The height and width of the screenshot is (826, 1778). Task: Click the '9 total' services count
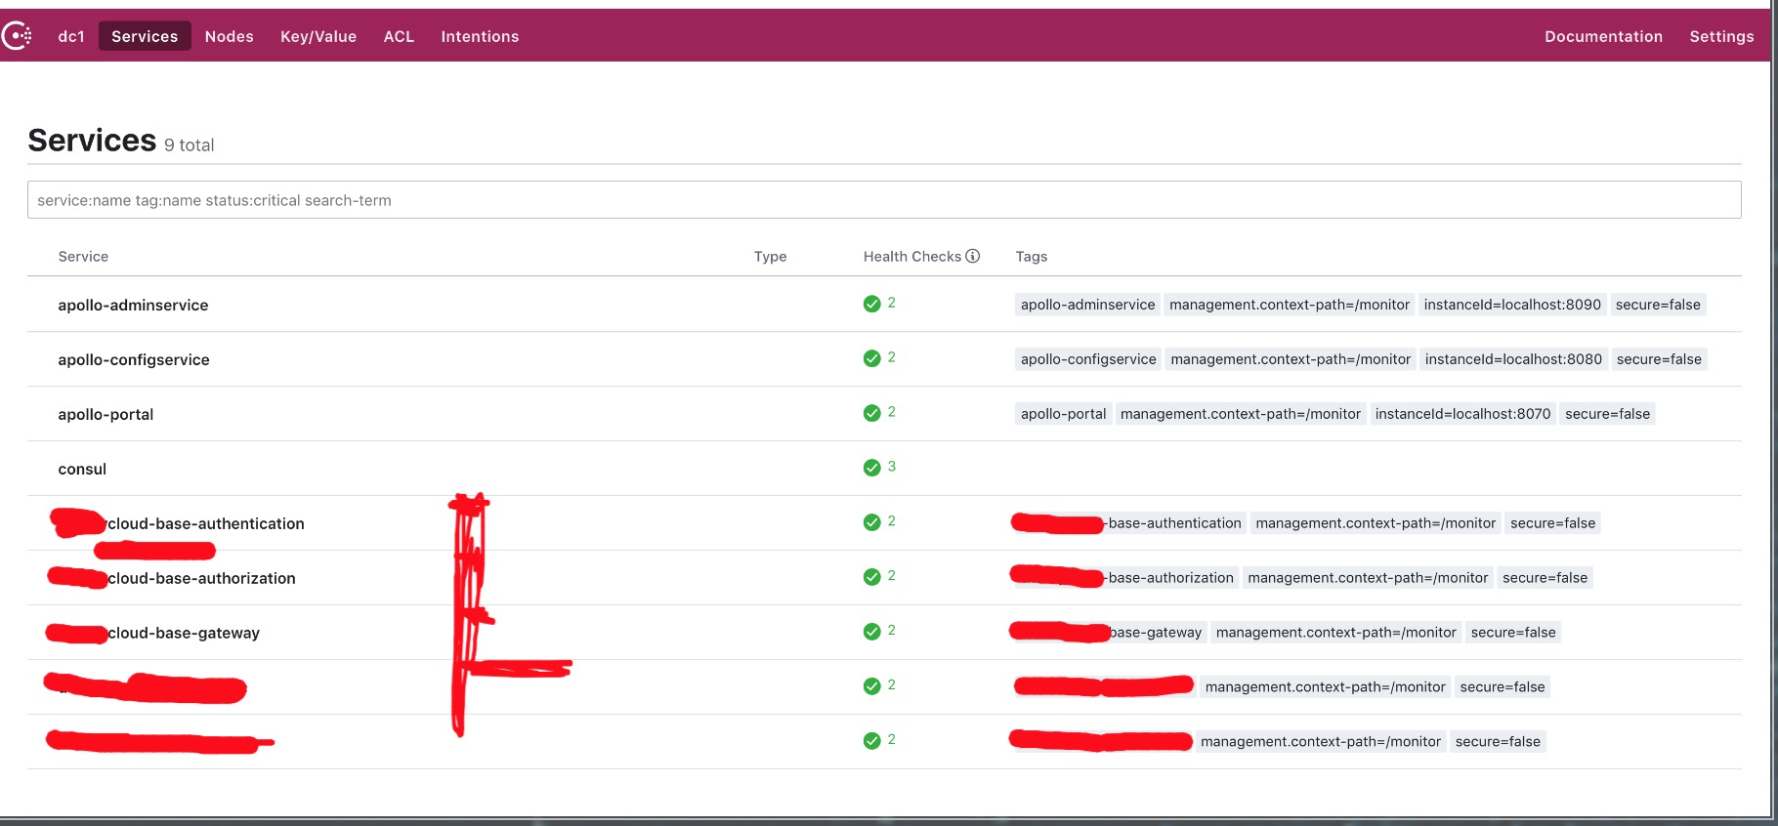pos(189,145)
